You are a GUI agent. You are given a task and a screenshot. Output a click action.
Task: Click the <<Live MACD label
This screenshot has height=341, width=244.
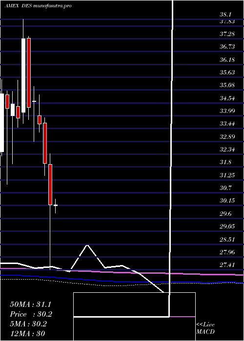pos(205,328)
